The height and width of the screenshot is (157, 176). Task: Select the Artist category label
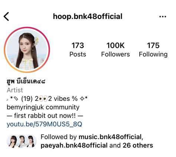tap(15, 90)
